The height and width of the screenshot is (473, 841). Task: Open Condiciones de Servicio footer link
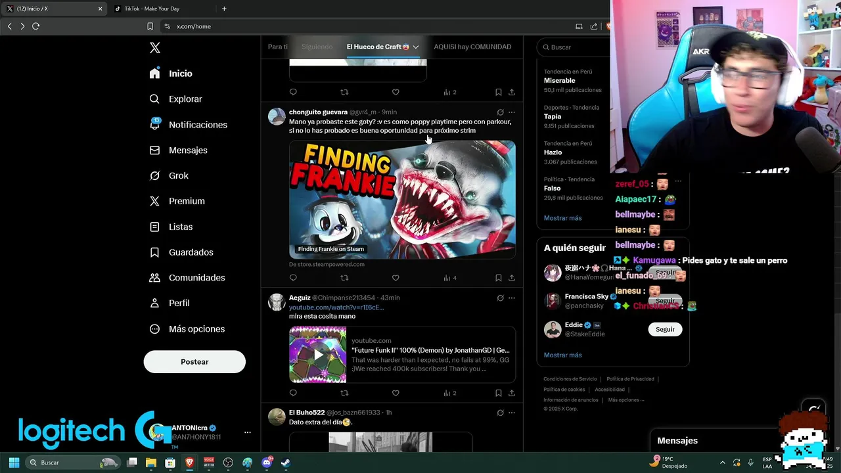pyautogui.click(x=570, y=379)
